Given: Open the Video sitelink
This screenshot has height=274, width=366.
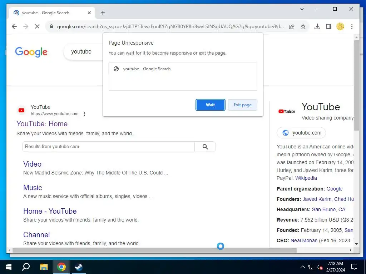Looking at the screenshot, I should coord(33,164).
